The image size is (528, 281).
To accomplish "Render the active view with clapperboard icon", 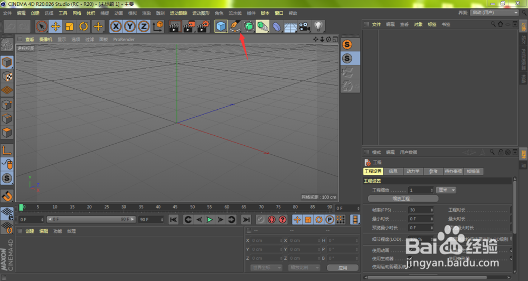I will point(175,26).
